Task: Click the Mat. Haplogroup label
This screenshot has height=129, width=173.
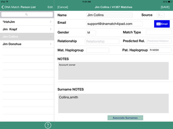Action: click(71, 50)
